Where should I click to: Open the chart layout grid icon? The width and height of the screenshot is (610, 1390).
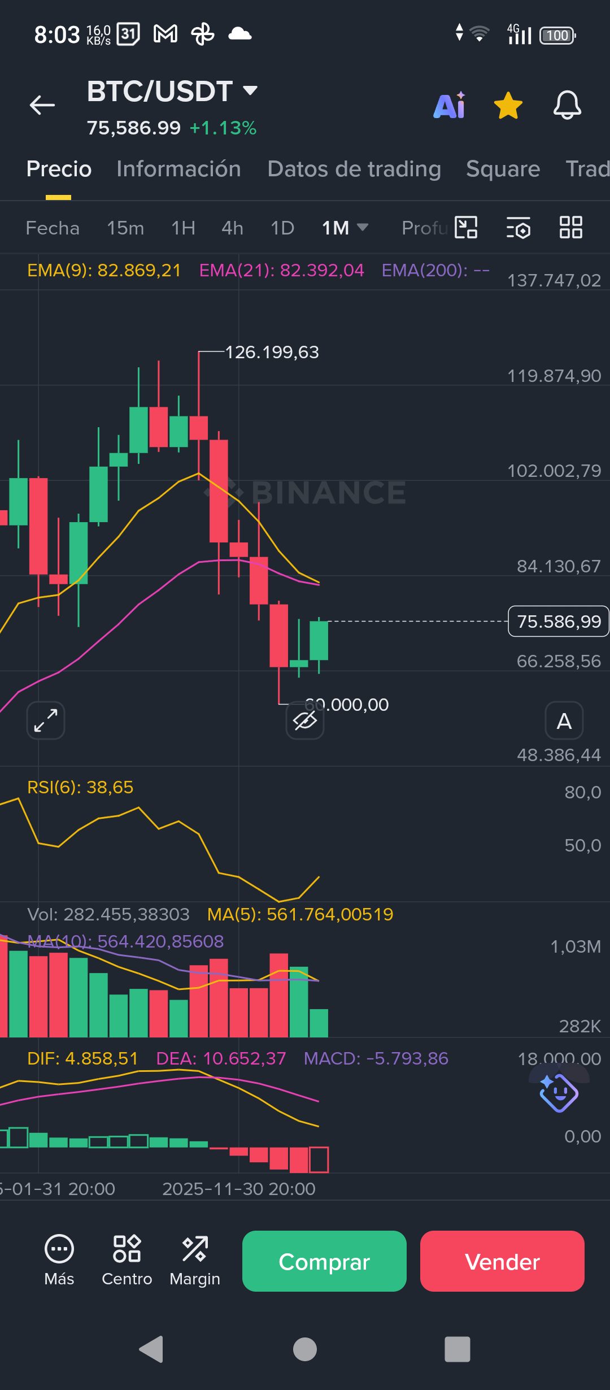point(571,228)
